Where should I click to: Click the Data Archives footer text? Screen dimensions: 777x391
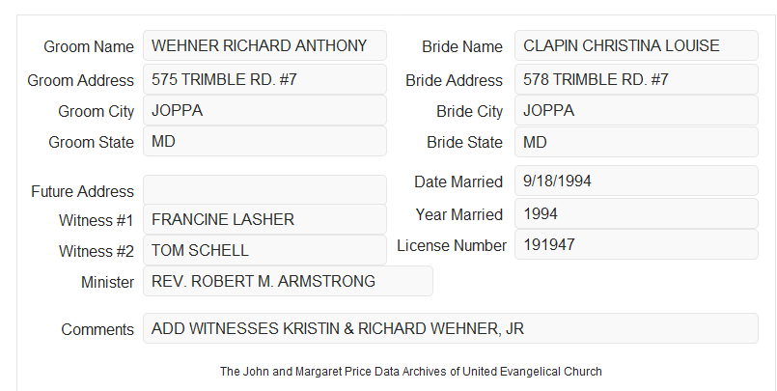411,371
